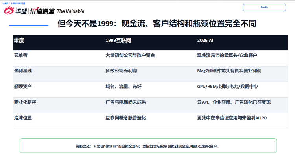This screenshot has width=295, height=156.
Task: Select cell 'GPU/HBM/封装/电力/数据中心'
Action: coord(227,87)
